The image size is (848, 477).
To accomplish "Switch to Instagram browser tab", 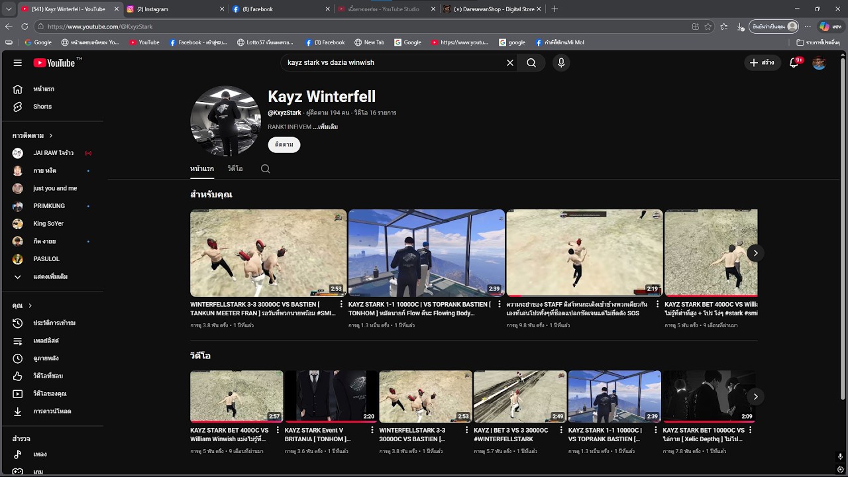I will 175,9.
